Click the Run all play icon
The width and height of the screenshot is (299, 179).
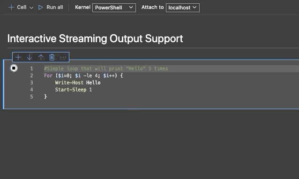[40, 7]
